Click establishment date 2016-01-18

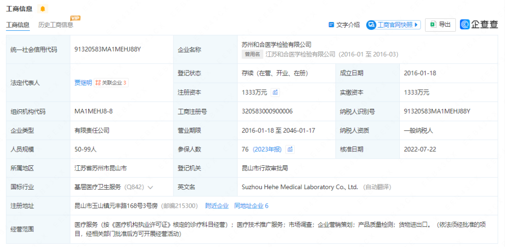tap(420, 73)
